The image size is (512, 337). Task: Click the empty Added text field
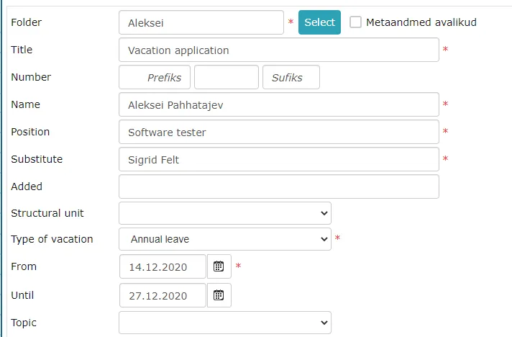(x=279, y=187)
